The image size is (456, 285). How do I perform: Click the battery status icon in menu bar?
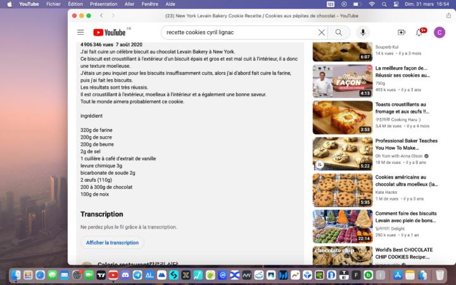click(357, 4)
